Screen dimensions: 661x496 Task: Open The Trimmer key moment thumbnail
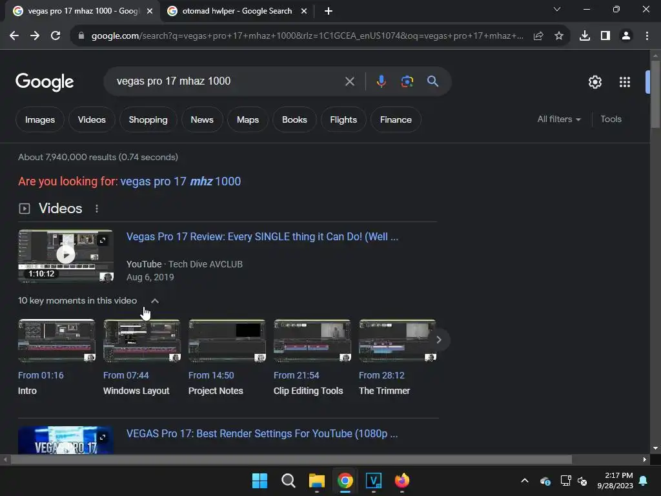pyautogui.click(x=397, y=341)
